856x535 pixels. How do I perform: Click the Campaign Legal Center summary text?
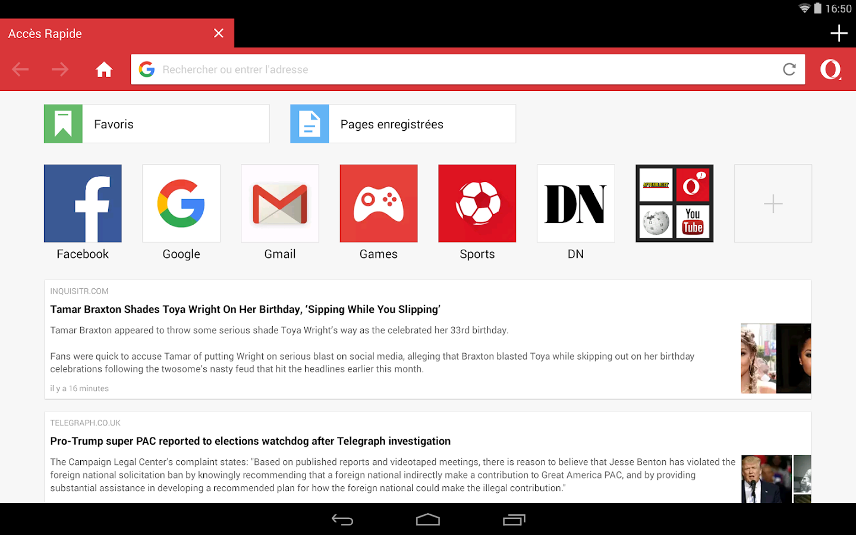pos(392,475)
